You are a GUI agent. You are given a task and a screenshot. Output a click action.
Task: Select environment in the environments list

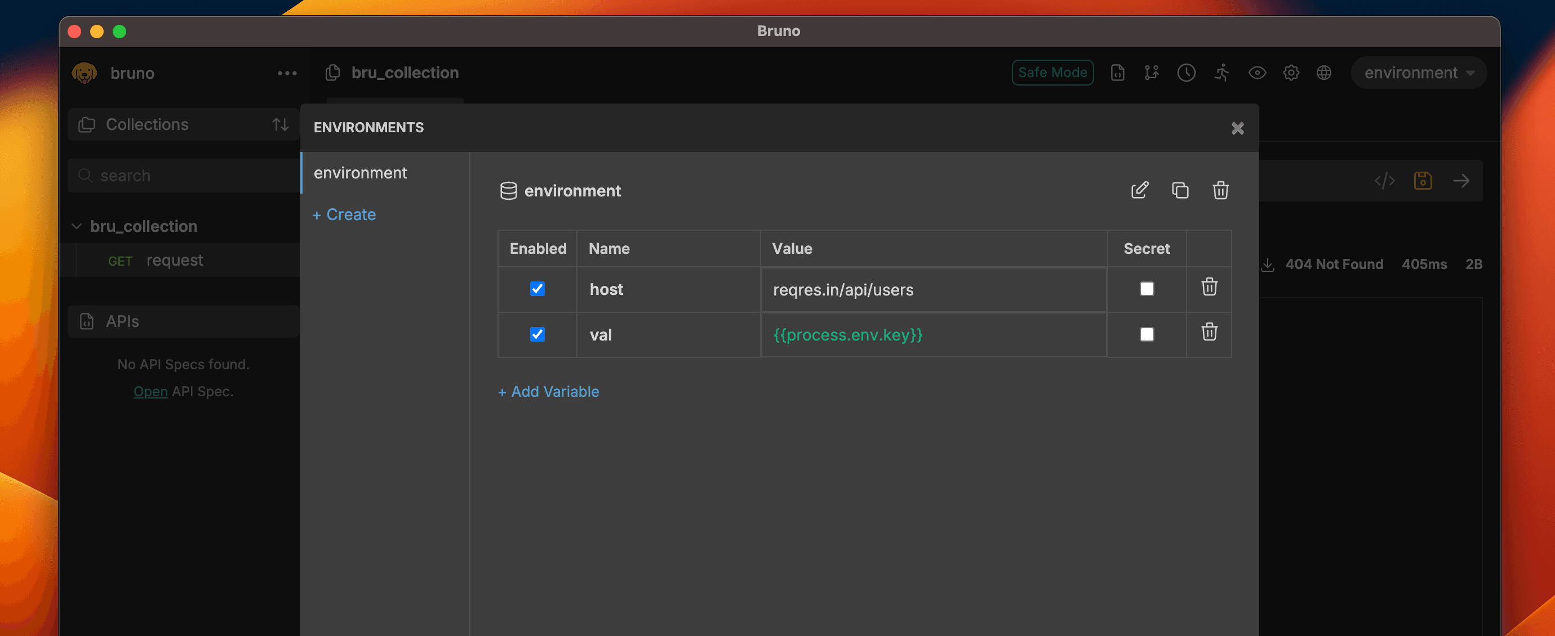coord(361,173)
